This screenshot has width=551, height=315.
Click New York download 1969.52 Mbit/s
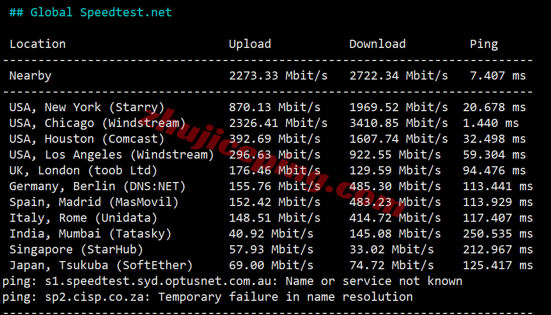point(399,107)
